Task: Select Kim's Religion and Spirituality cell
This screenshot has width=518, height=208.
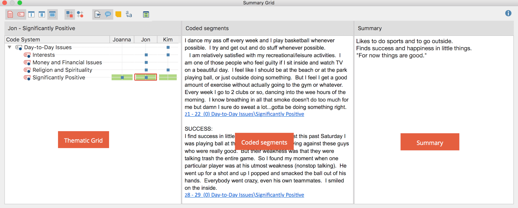Action: [x=168, y=70]
